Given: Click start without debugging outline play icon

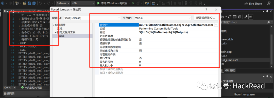Looking at the screenshot, I should point(133,3).
